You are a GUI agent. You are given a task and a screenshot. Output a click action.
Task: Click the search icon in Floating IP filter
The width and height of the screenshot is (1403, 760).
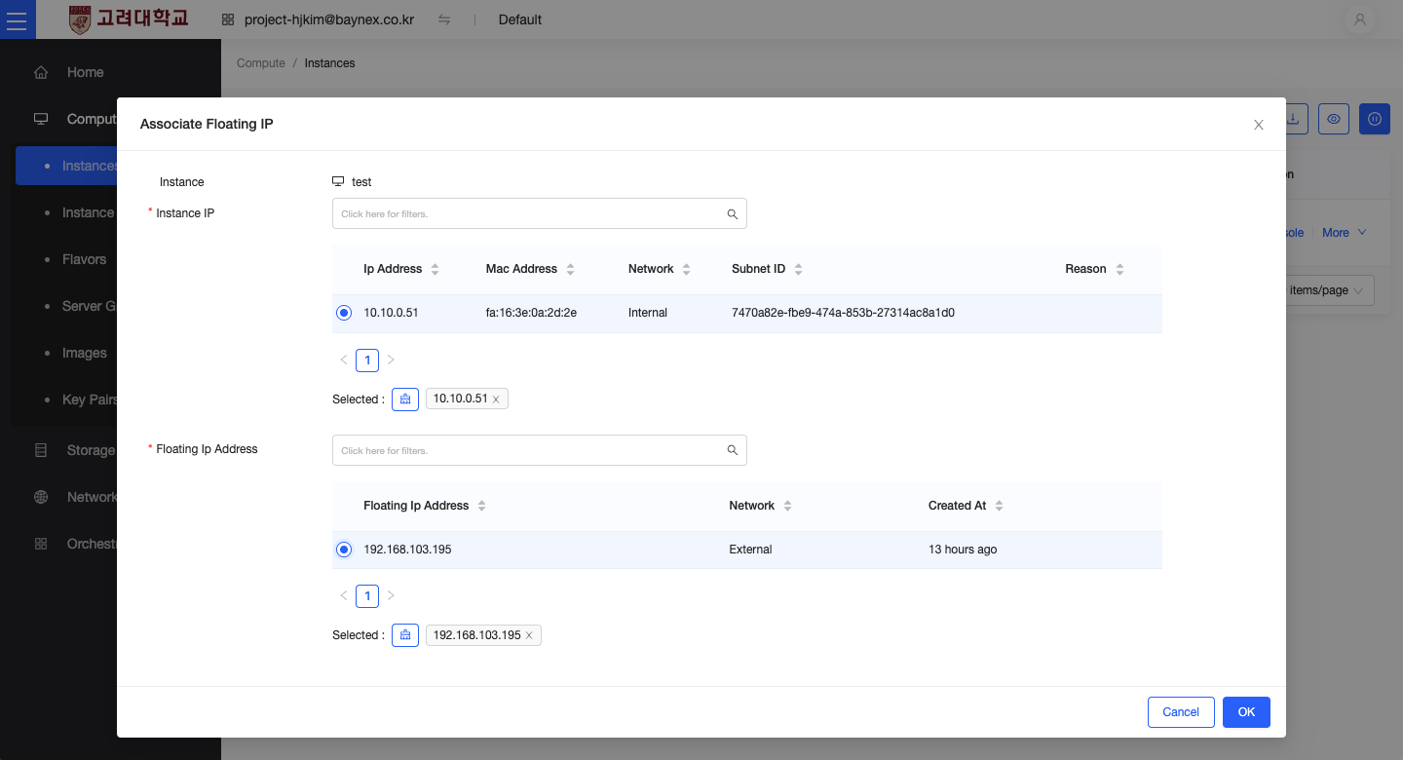click(733, 450)
